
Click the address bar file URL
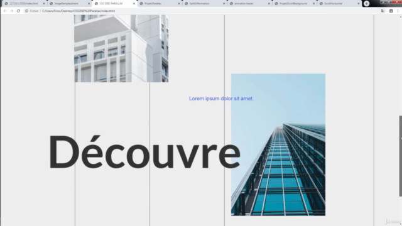click(79, 11)
